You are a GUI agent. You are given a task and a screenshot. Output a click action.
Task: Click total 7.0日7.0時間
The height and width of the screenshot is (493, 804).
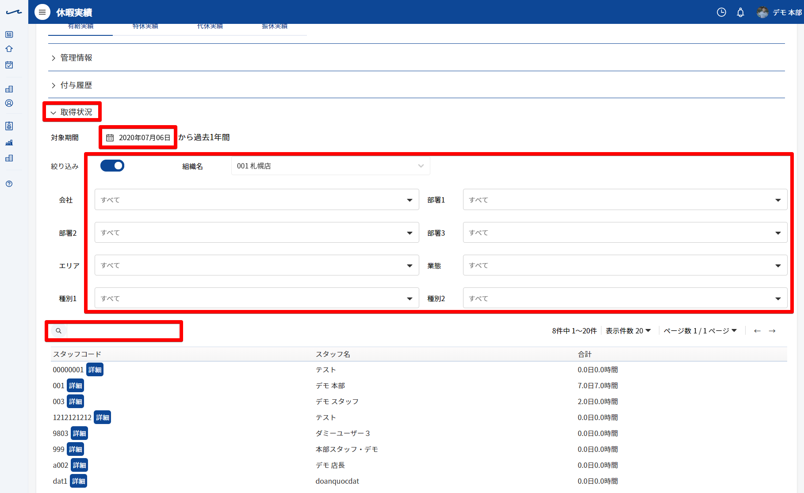pos(597,386)
